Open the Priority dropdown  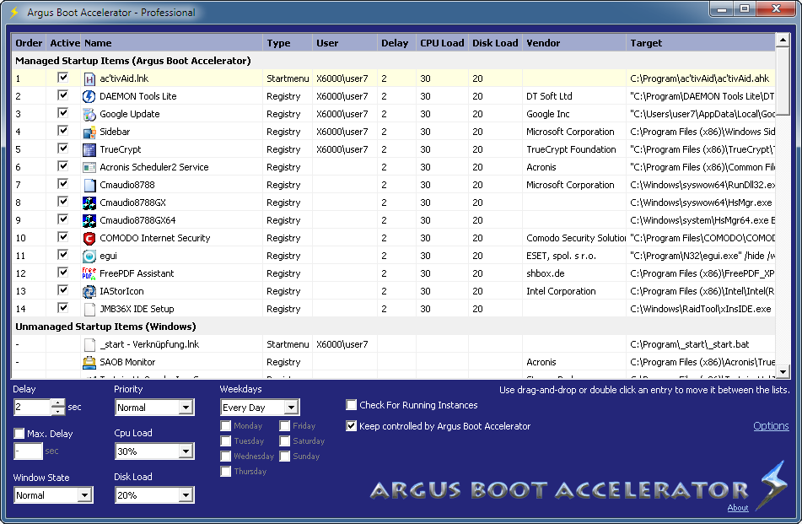tap(186, 408)
